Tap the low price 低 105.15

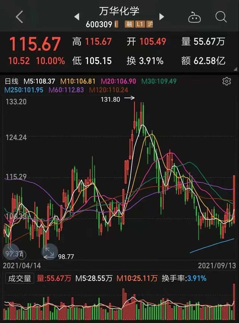point(92,61)
